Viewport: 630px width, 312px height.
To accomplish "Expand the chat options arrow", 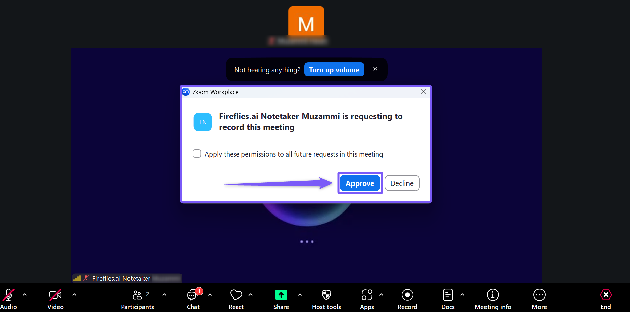I will (x=210, y=295).
